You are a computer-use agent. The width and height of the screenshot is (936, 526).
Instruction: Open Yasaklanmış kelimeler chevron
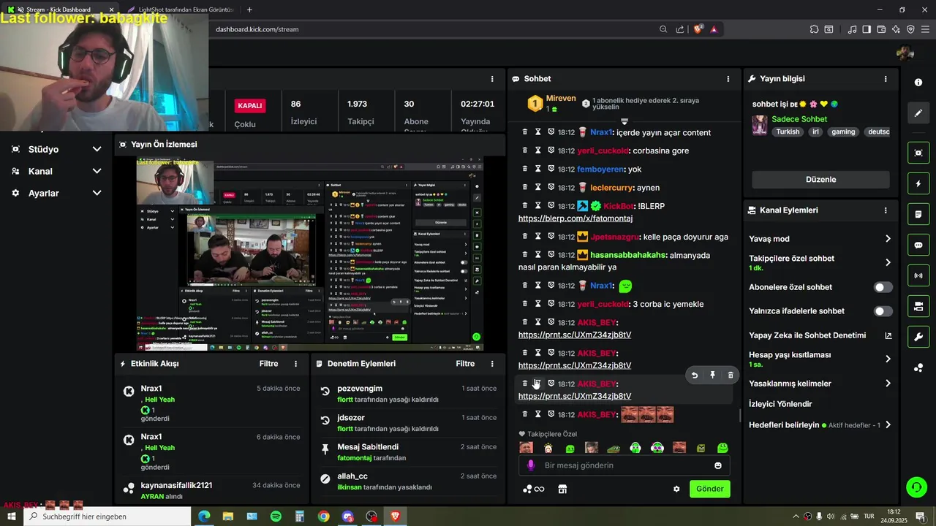(x=888, y=384)
